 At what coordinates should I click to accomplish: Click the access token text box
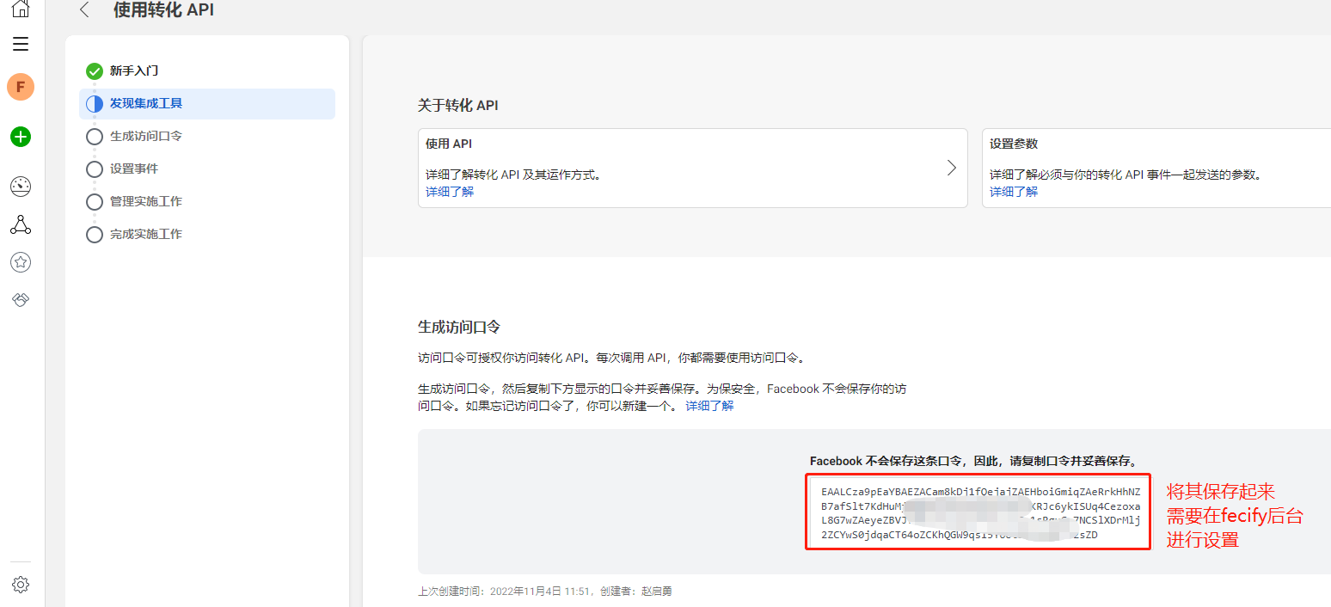[978, 513]
